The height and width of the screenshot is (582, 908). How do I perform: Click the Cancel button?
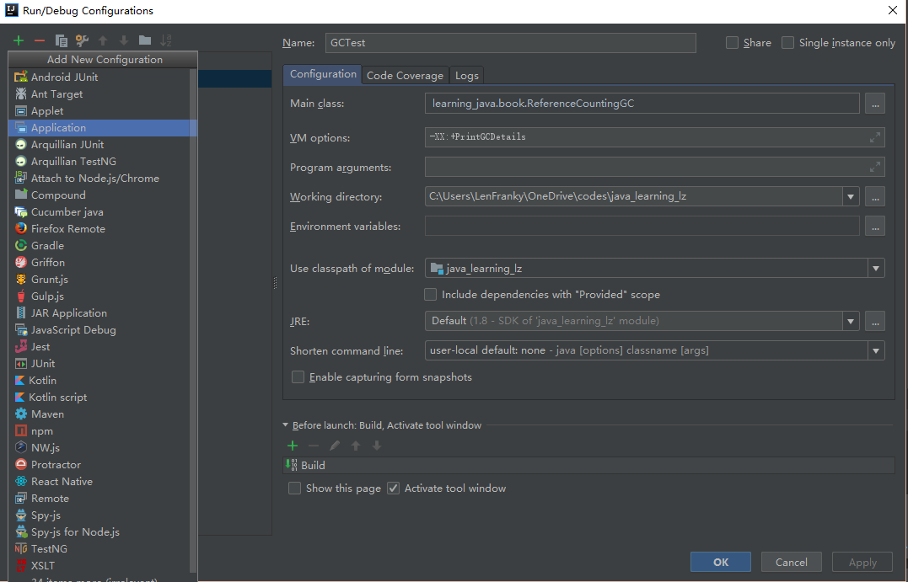point(791,562)
